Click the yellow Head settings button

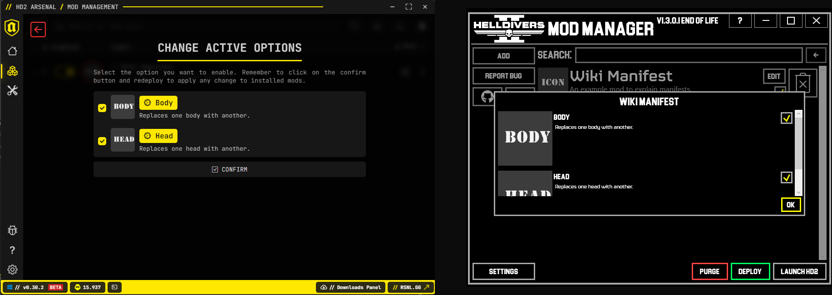tap(158, 136)
